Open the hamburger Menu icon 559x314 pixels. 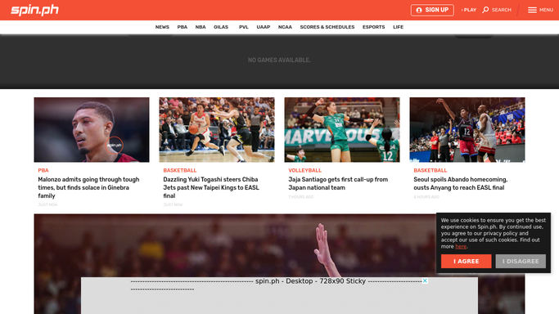tap(532, 10)
